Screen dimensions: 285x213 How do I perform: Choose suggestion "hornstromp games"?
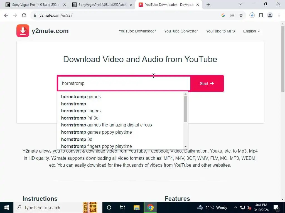click(x=120, y=97)
